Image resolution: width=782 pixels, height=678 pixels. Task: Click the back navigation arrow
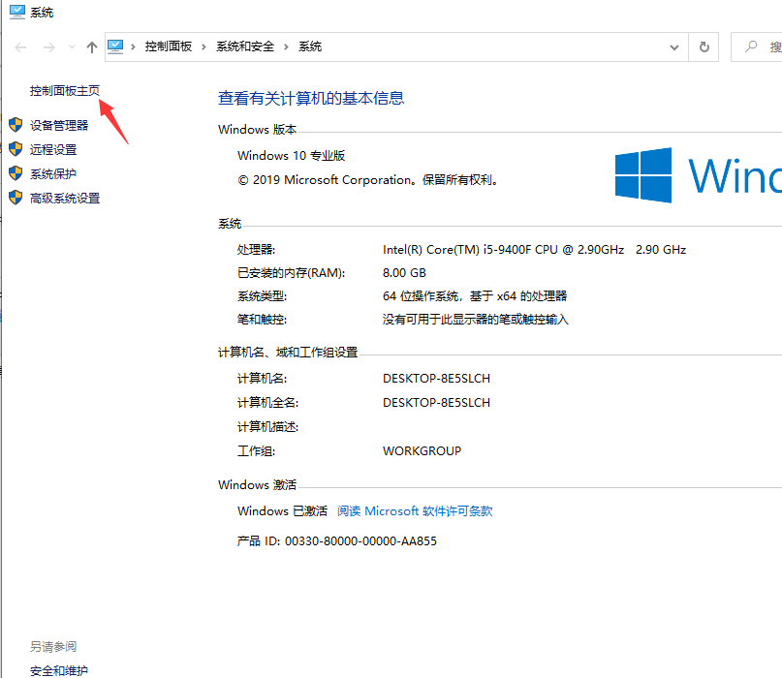click(x=19, y=46)
